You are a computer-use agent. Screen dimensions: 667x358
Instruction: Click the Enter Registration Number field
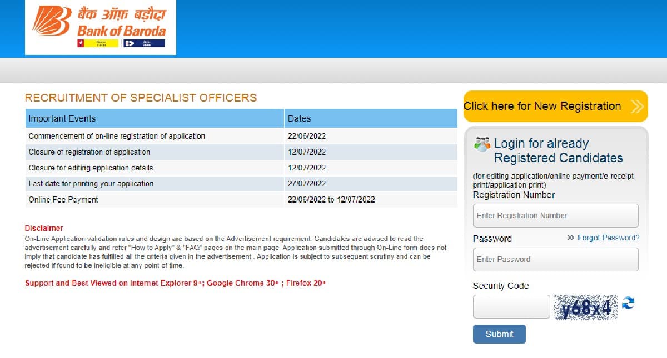[555, 215]
